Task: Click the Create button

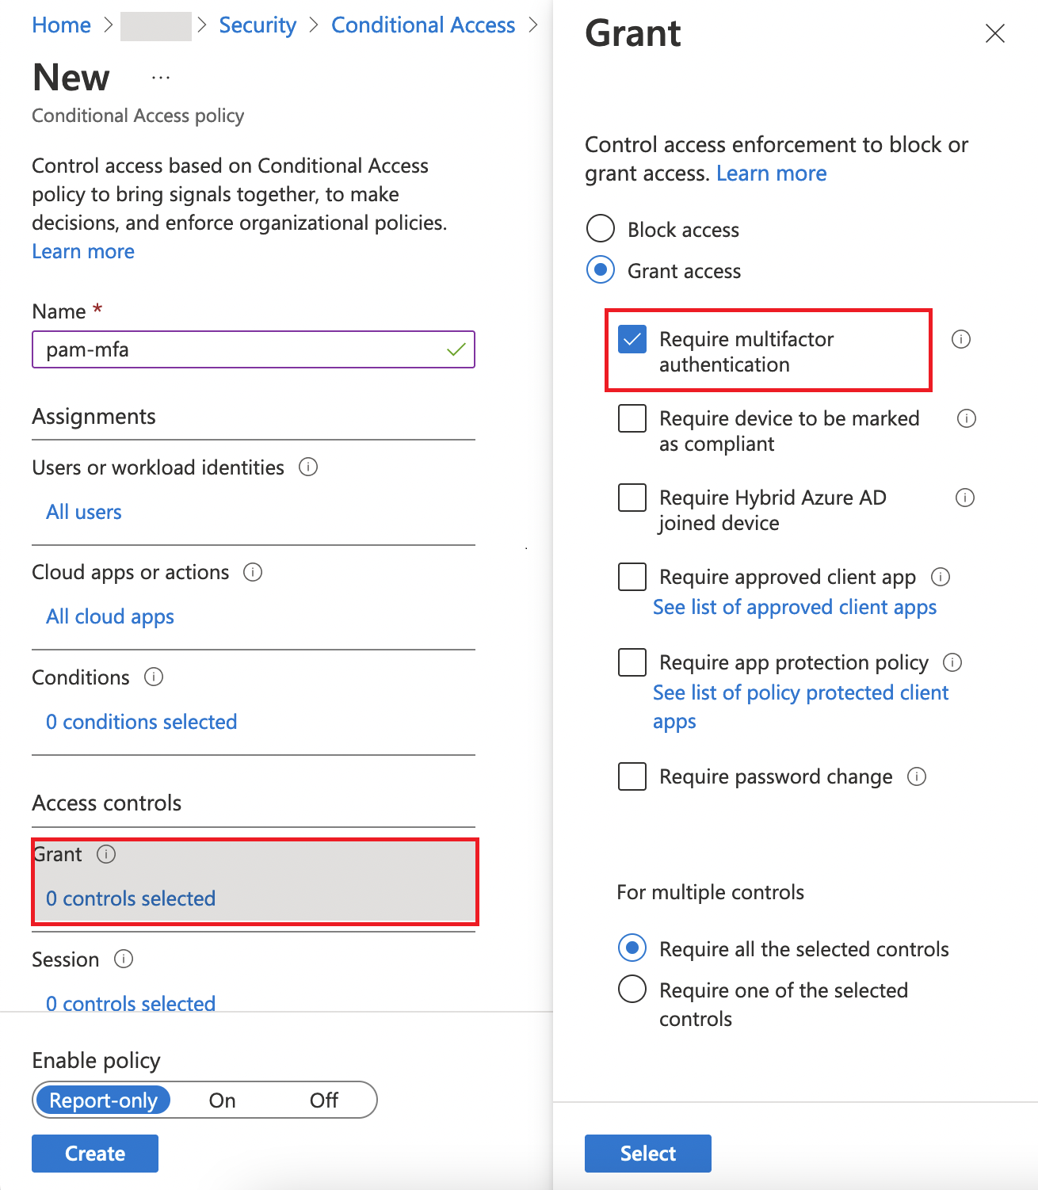Action: point(94,1154)
